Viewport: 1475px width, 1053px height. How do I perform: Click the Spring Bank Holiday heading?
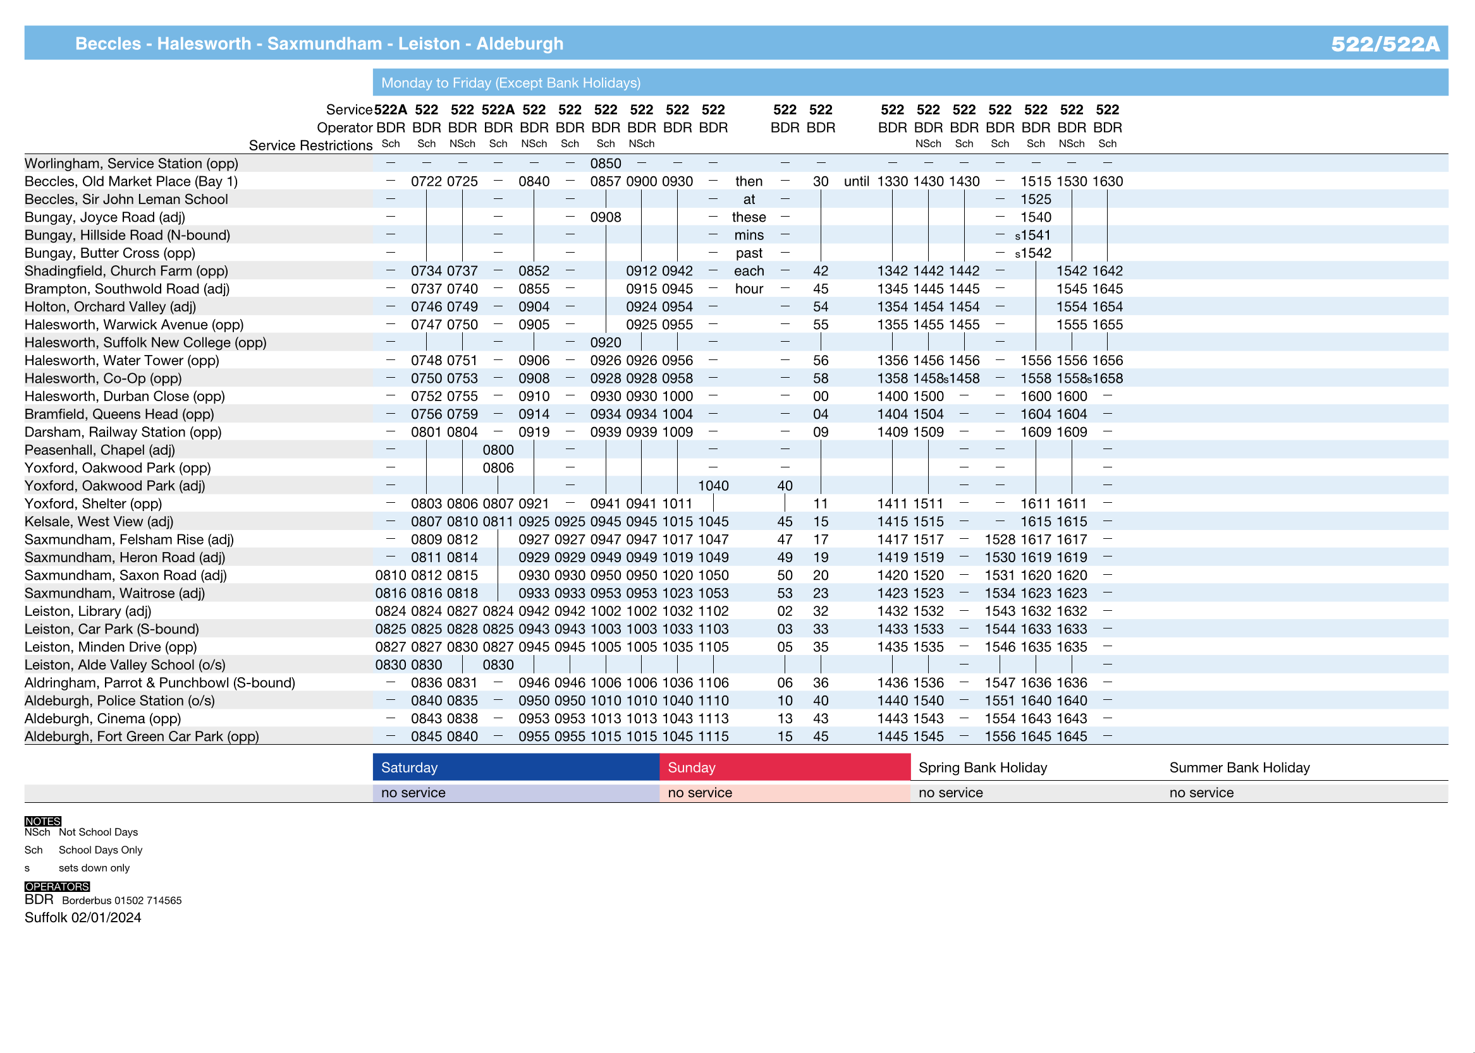pos(982,767)
